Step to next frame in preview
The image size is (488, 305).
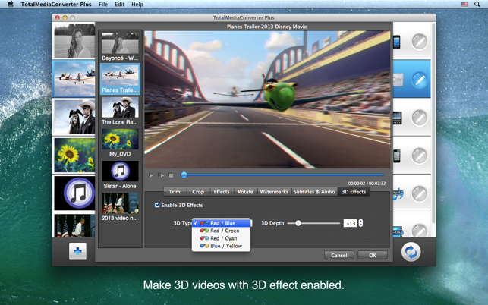(161, 175)
